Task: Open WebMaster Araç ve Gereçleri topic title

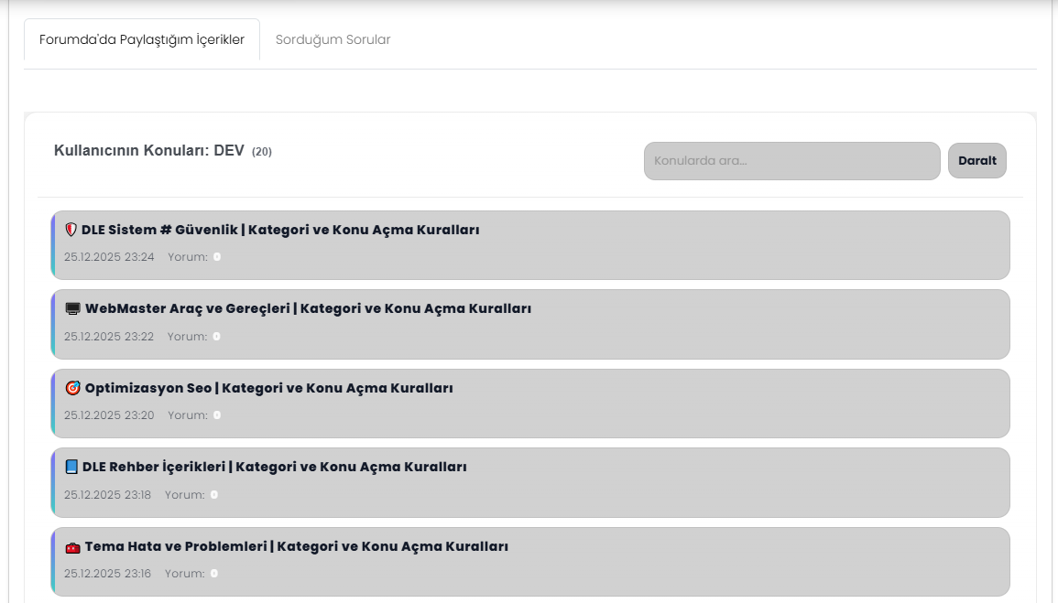Action: [x=308, y=309]
